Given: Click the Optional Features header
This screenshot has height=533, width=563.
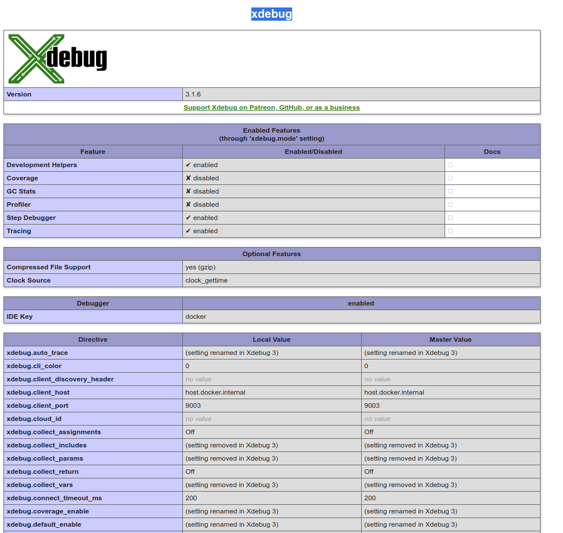Looking at the screenshot, I should [x=272, y=254].
